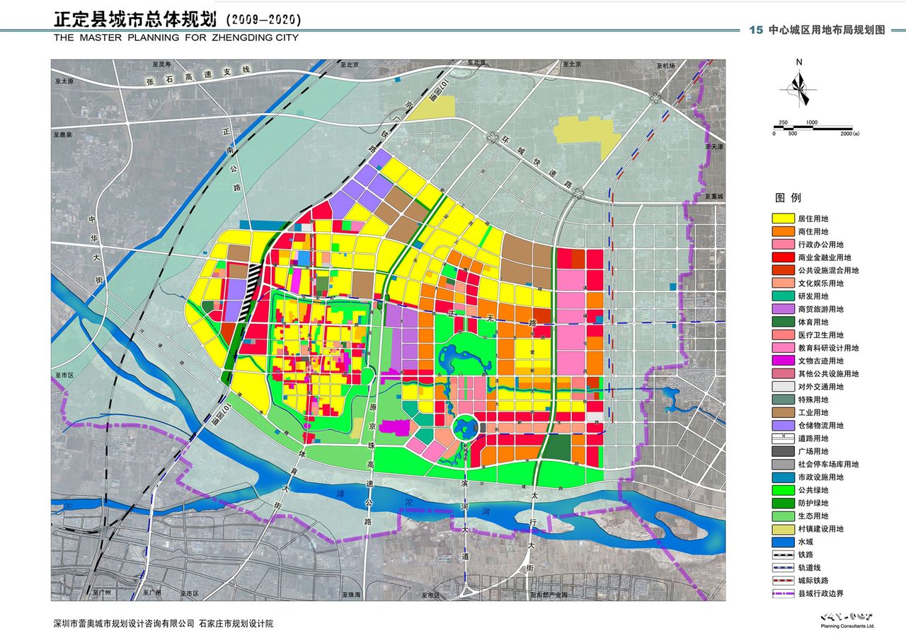Click the purple 商贸旅游用地 legend swatch

click(782, 309)
